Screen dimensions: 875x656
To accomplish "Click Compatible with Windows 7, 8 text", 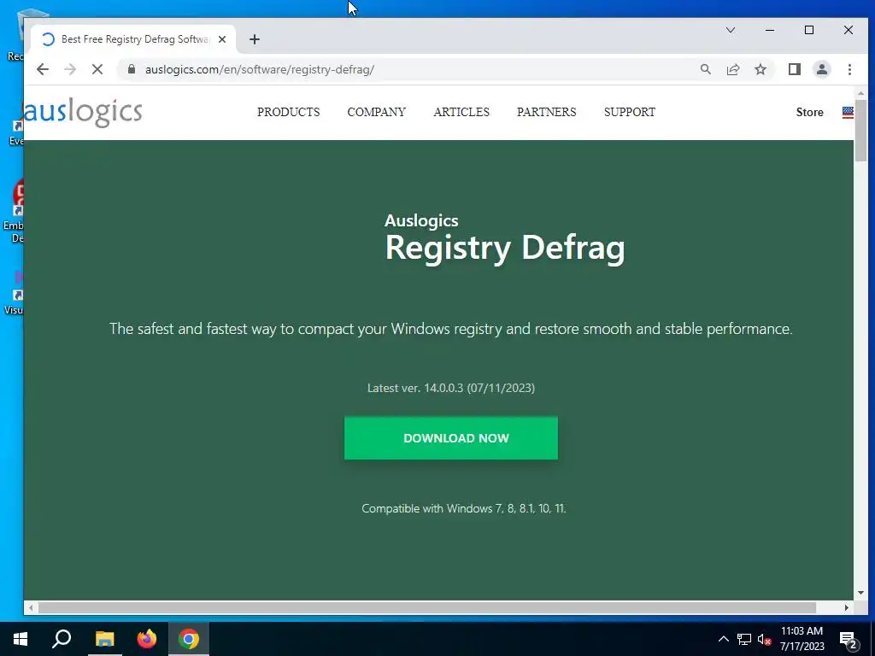I will (x=464, y=508).
